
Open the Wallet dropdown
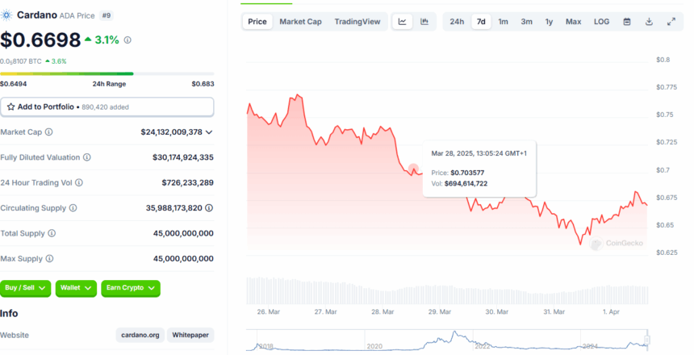click(x=76, y=288)
